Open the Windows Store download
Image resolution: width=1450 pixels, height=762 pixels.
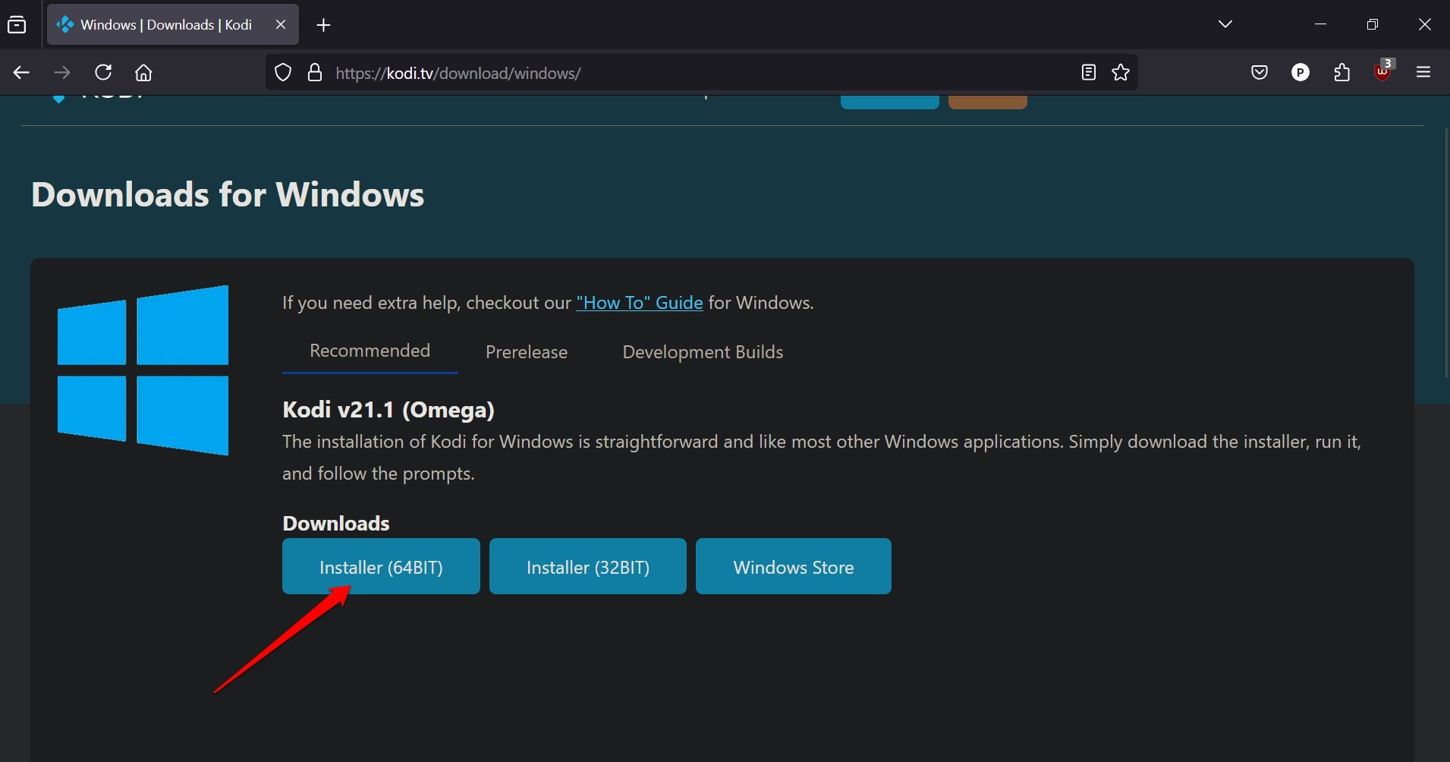tap(794, 566)
